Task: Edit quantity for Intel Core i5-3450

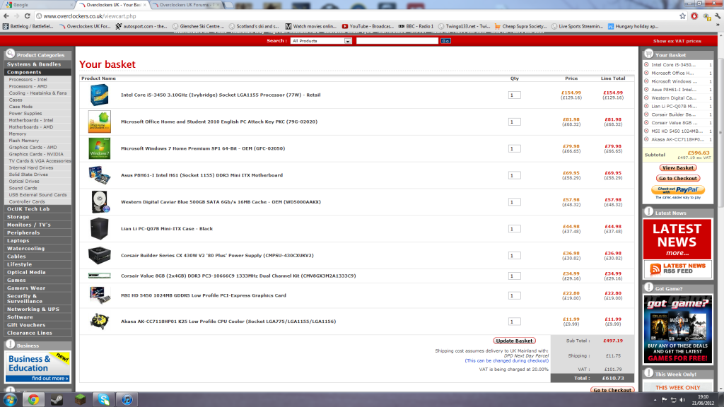Action: (515, 95)
